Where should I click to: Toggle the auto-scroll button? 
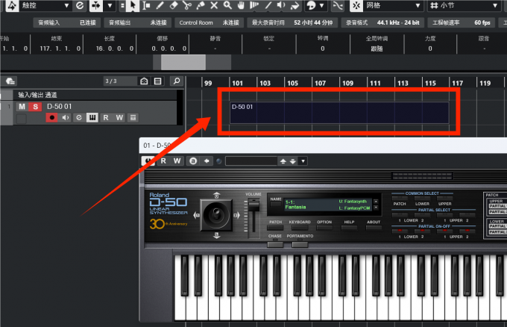(x=96, y=5)
